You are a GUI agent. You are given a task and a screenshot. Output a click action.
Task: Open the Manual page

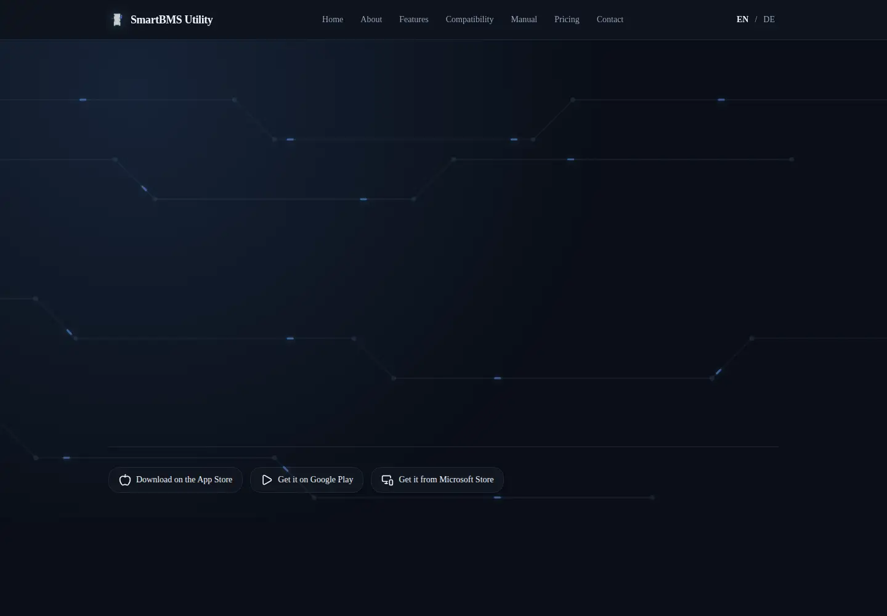524,20
